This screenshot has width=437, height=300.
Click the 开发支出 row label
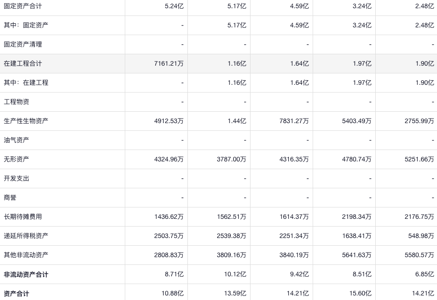coord(16,178)
